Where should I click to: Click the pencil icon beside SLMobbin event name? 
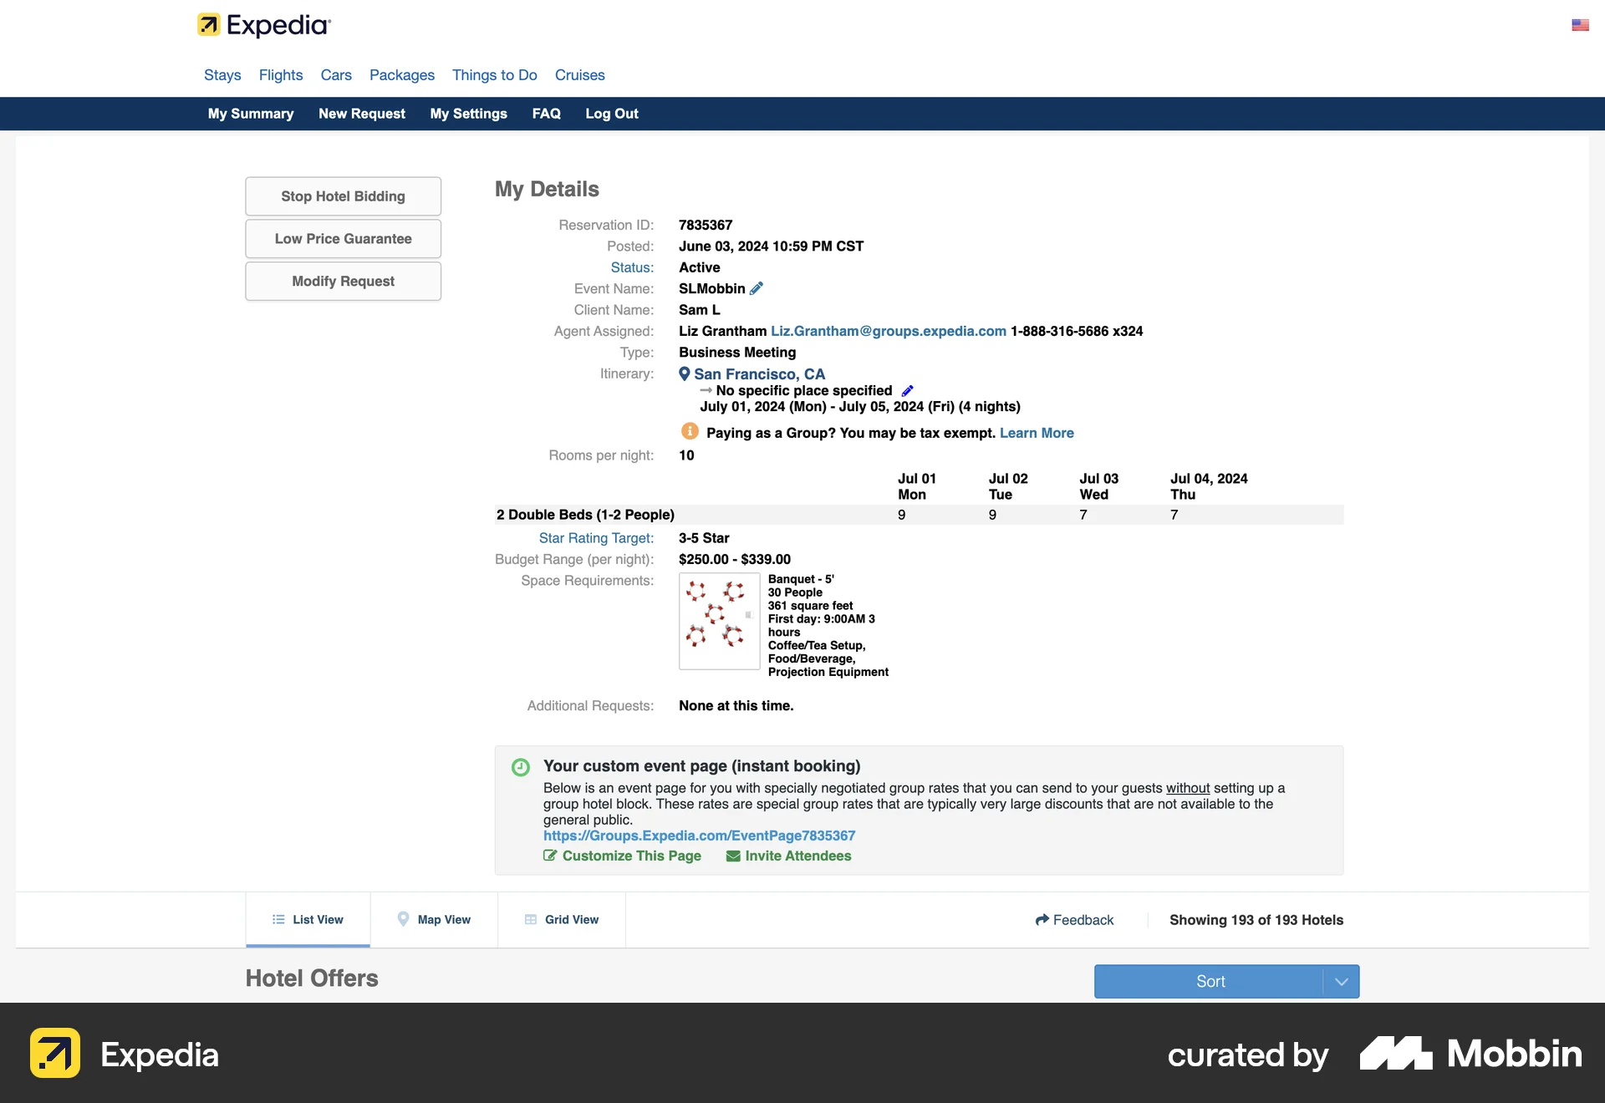click(757, 288)
